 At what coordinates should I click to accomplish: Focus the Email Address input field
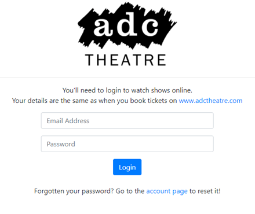[x=128, y=121]
